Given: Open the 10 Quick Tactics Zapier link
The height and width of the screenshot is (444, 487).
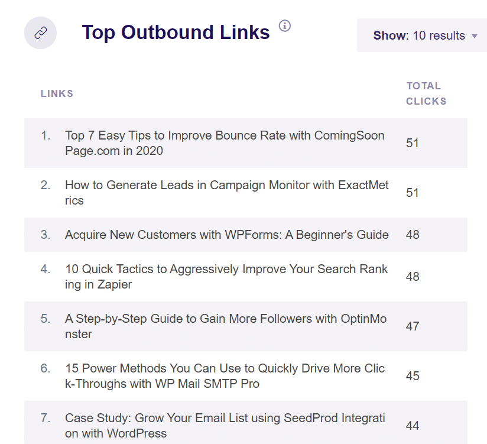Looking at the screenshot, I should pyautogui.click(x=226, y=276).
